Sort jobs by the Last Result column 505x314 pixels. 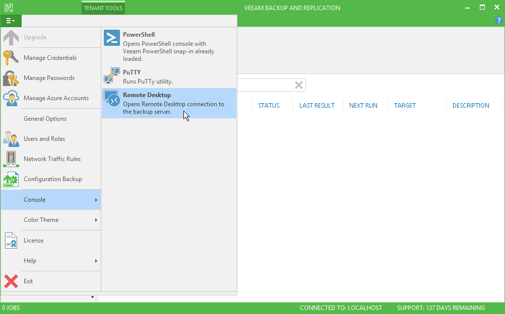coord(317,106)
